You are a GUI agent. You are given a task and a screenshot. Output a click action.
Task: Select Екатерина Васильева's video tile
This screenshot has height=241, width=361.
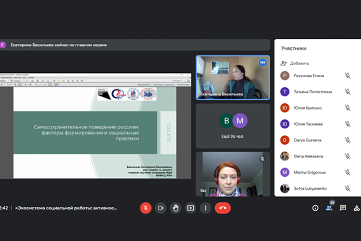coord(232,77)
